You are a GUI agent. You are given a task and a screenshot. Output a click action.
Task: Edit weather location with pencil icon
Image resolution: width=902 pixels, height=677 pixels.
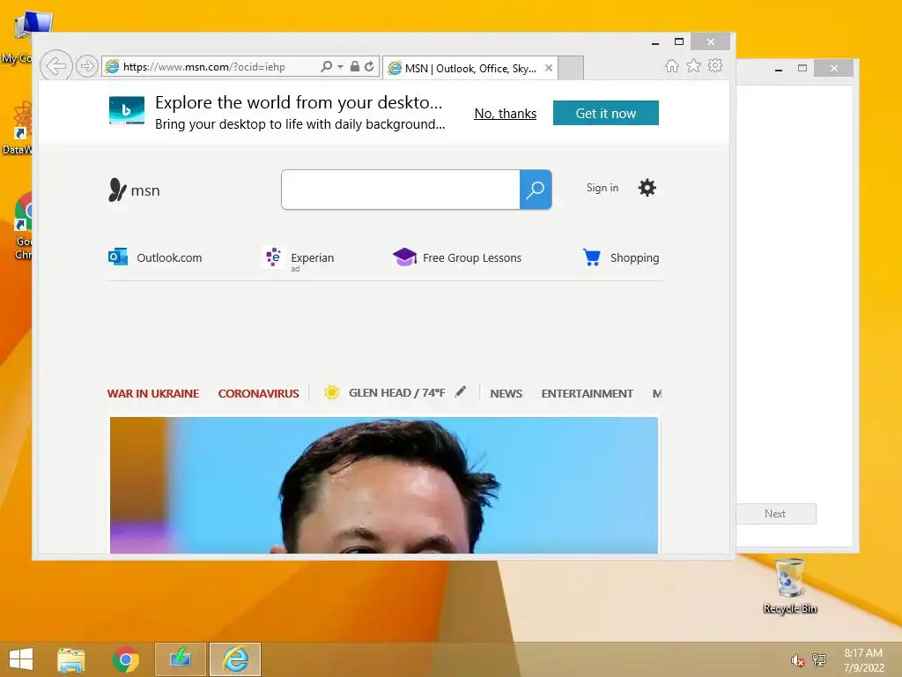pyautogui.click(x=460, y=392)
